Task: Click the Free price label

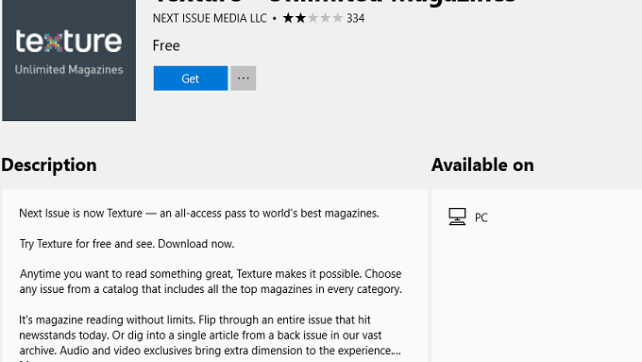Action: point(166,45)
